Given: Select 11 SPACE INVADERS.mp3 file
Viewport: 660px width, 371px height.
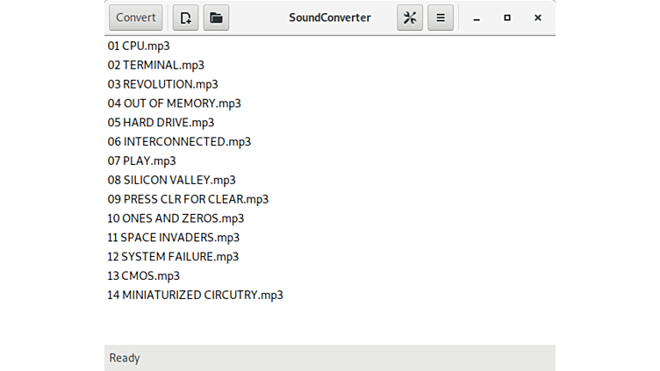Looking at the screenshot, I should coord(173,238).
